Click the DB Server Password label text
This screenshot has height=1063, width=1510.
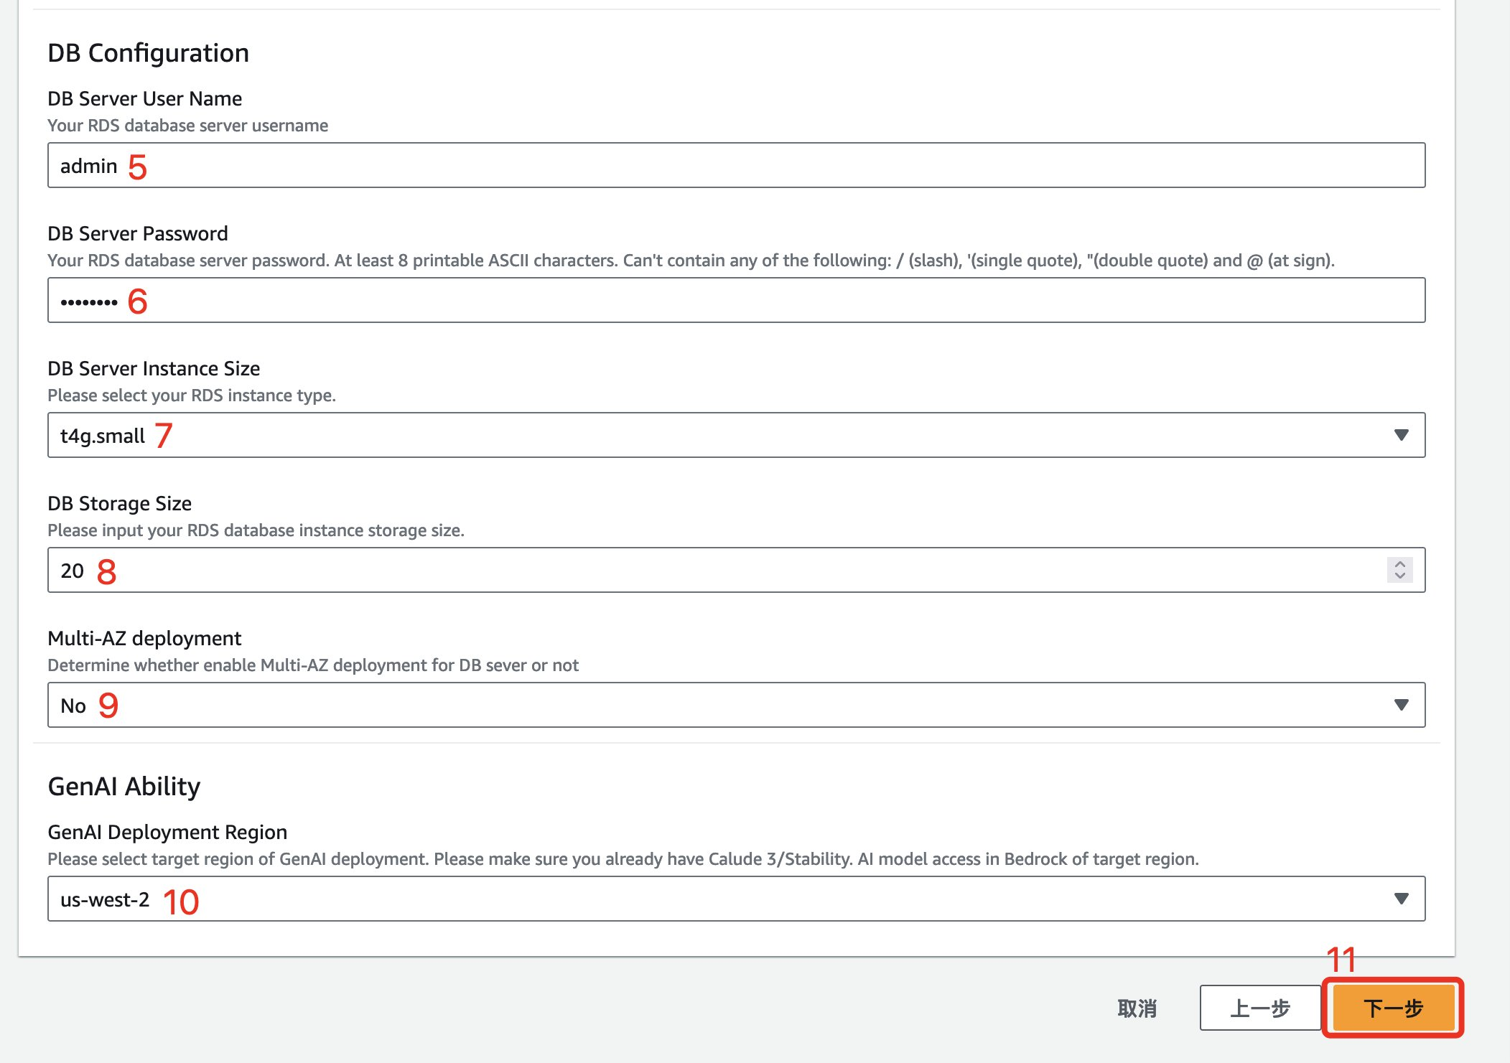point(137,233)
